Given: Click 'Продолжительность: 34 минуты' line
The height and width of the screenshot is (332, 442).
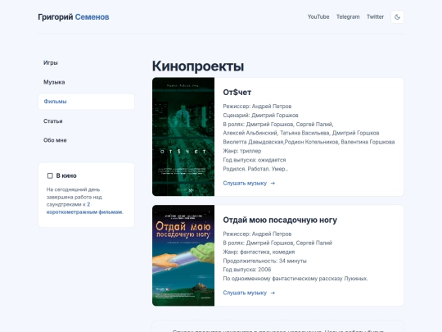Looking at the screenshot, I should 264,261.
